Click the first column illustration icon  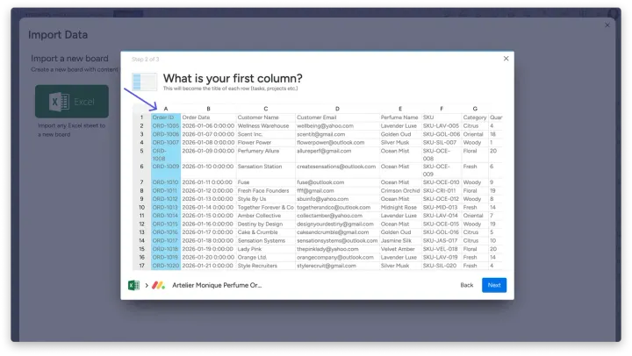[x=144, y=82]
